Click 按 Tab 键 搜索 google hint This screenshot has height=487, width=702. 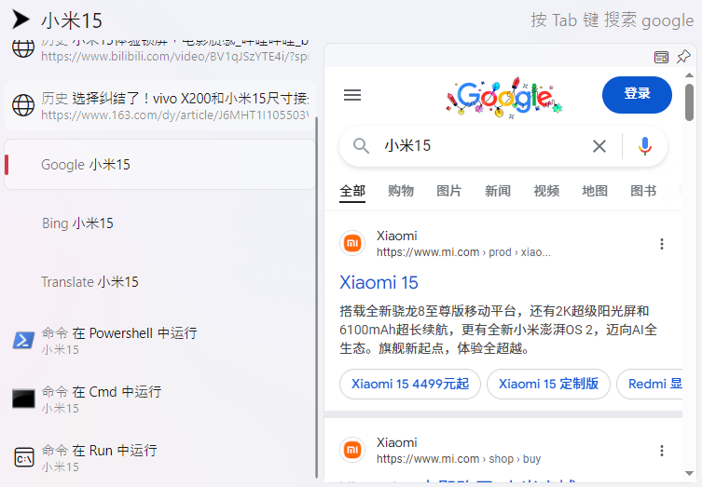coord(612,20)
